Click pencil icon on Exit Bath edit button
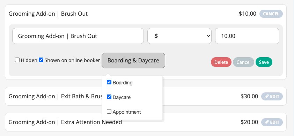The height and width of the screenshot is (136, 294). point(267,97)
